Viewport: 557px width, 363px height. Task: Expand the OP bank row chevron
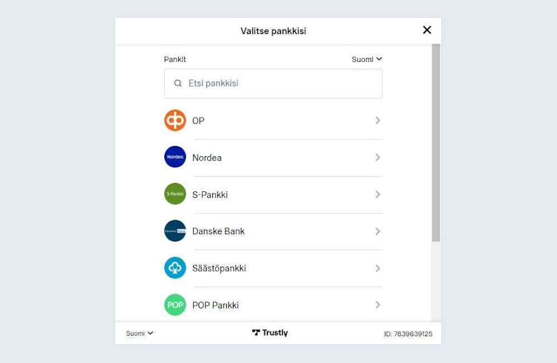378,120
